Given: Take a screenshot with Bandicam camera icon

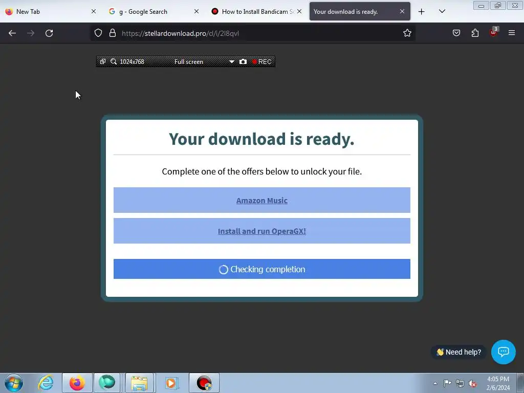Looking at the screenshot, I should click(x=243, y=61).
